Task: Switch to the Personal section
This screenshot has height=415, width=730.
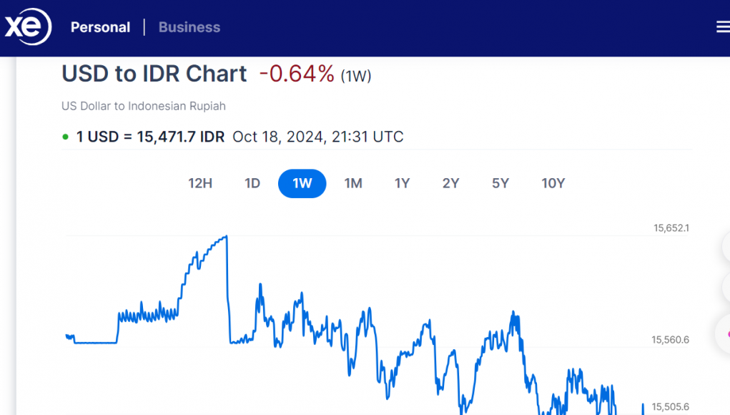Action: [100, 28]
